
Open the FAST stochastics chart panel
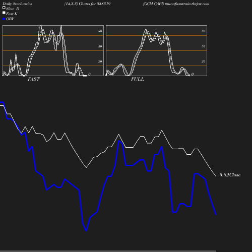[x=53, y=50]
